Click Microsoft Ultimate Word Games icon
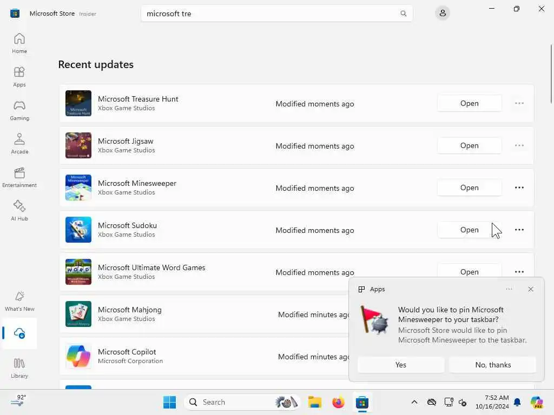 coord(78,272)
